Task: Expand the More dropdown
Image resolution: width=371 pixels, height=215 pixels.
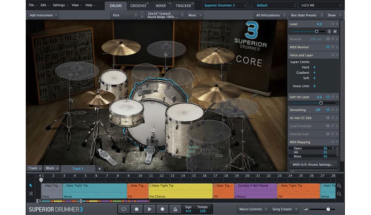Action: [195, 15]
